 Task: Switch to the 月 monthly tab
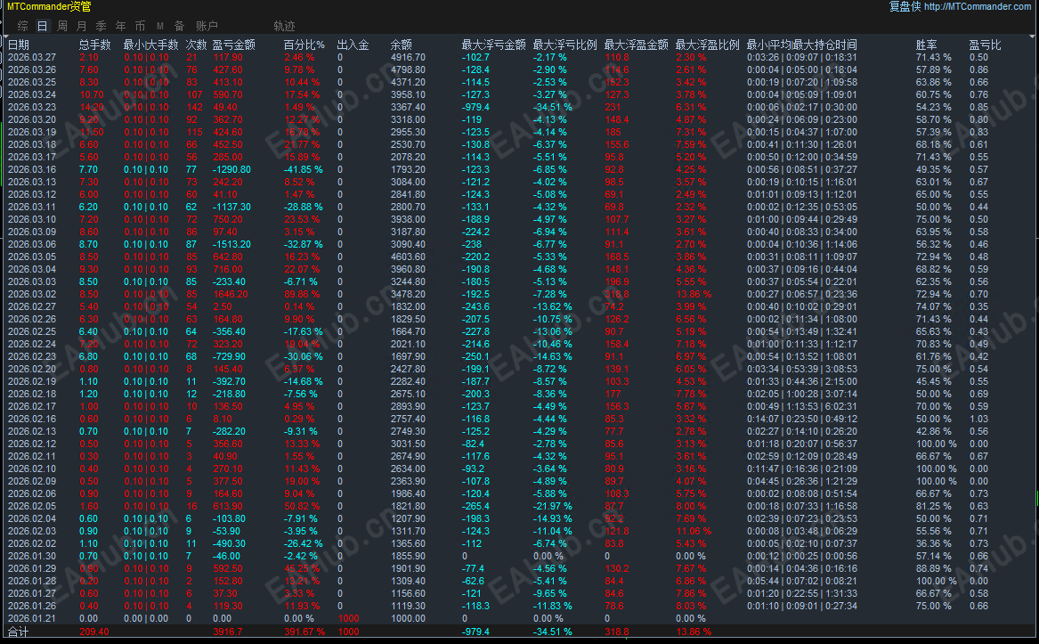coord(79,25)
